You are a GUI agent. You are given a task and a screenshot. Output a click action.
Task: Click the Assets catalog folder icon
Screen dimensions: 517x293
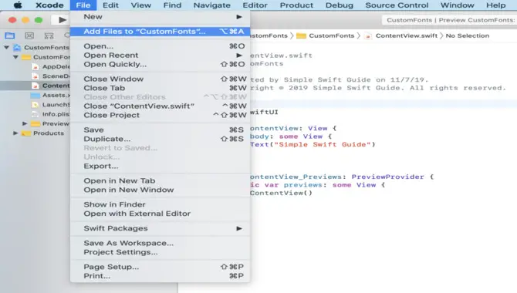click(x=35, y=96)
